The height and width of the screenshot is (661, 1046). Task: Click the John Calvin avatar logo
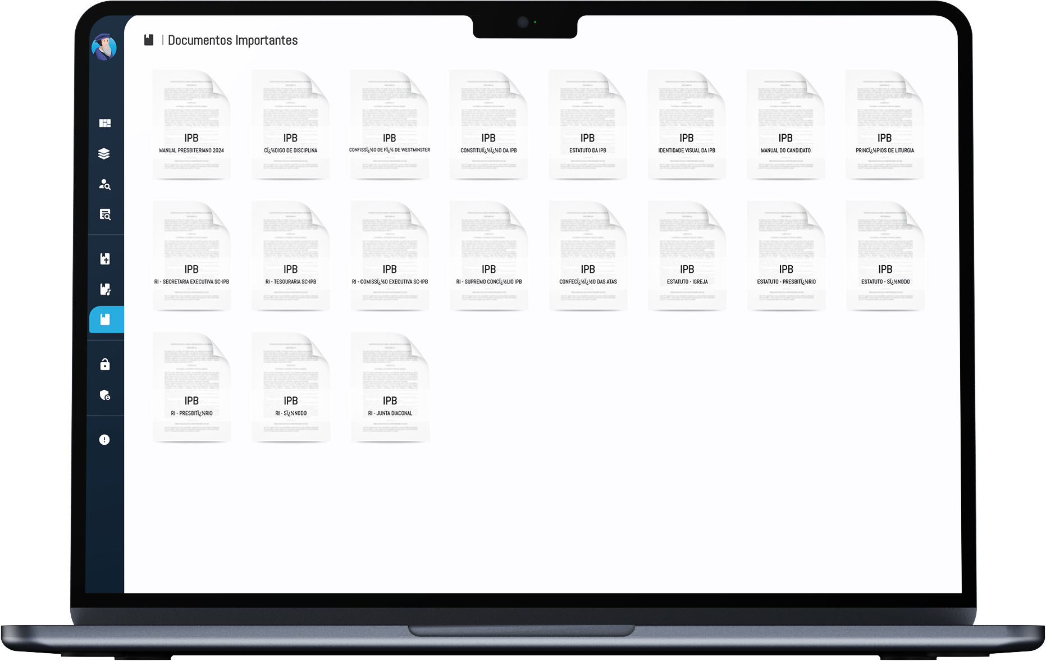click(x=104, y=48)
